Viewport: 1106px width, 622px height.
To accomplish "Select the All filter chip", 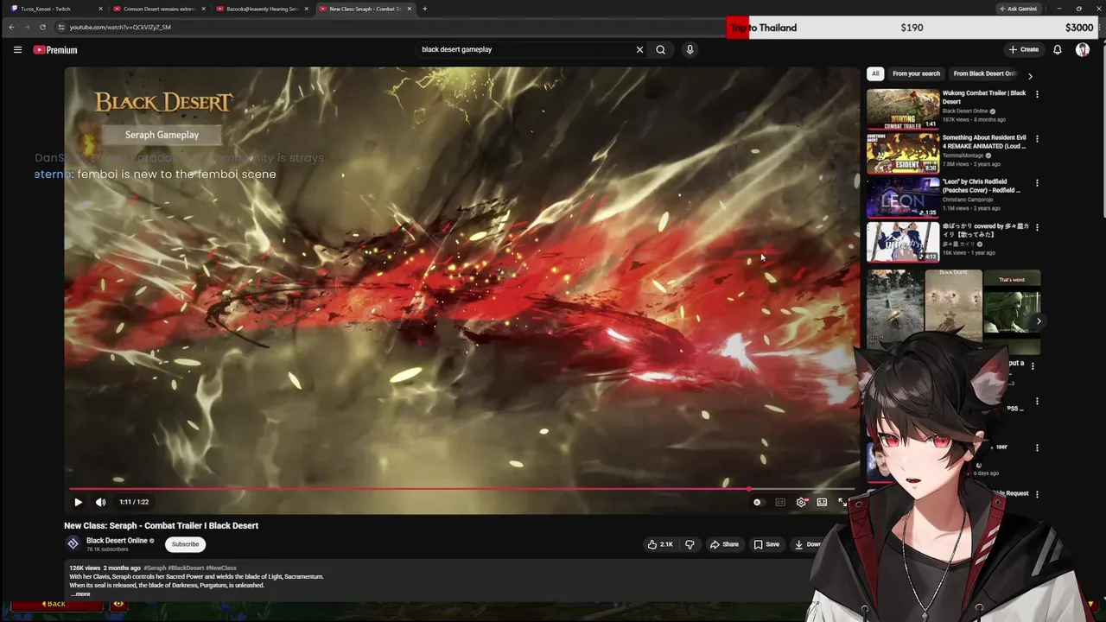I will coord(875,73).
